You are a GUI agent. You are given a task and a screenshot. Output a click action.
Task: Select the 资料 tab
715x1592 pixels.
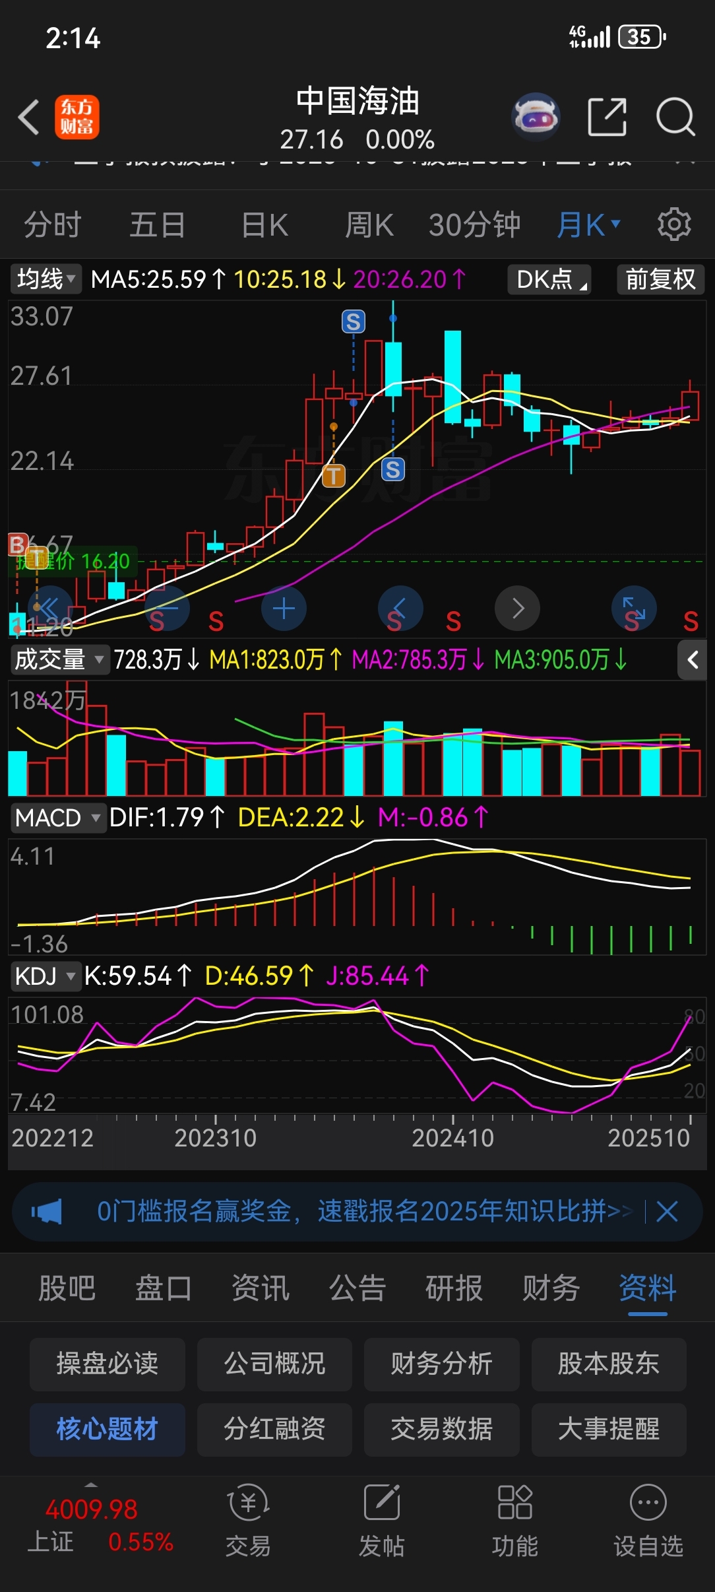[647, 1288]
